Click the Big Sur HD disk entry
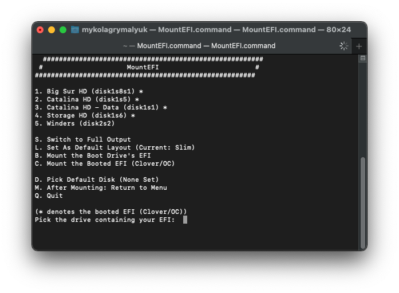 (x=89, y=91)
